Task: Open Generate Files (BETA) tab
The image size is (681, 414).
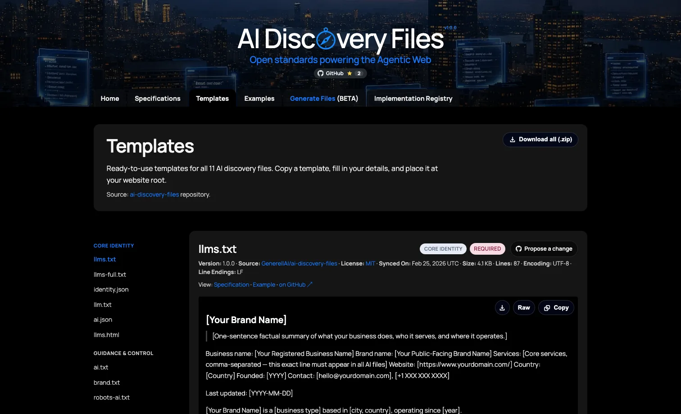Action: tap(324, 99)
